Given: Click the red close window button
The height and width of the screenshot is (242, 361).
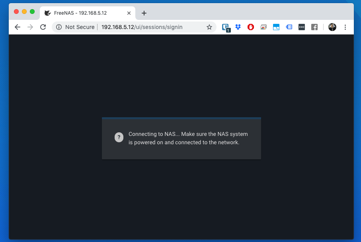Looking at the screenshot, I should 16,12.
